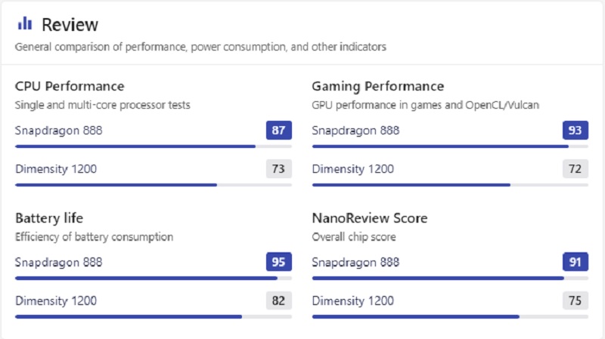Click the NanoReview Score heading
The image size is (605, 339).
[x=369, y=218]
